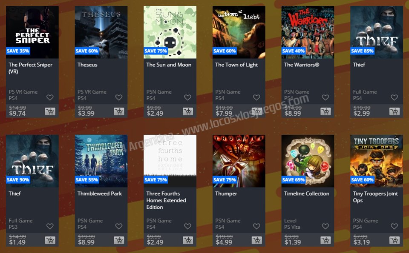Add Thumper to the cart
Image resolution: width=409 pixels, height=253 pixels.
(x=256, y=240)
